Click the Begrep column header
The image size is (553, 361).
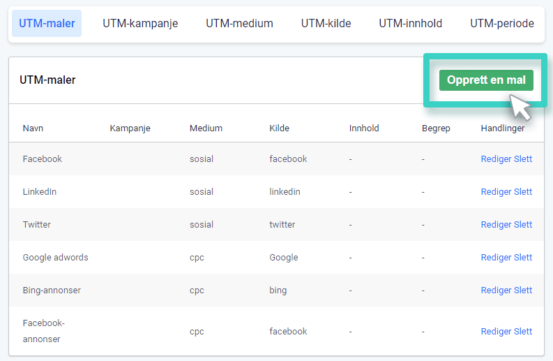[x=436, y=128]
